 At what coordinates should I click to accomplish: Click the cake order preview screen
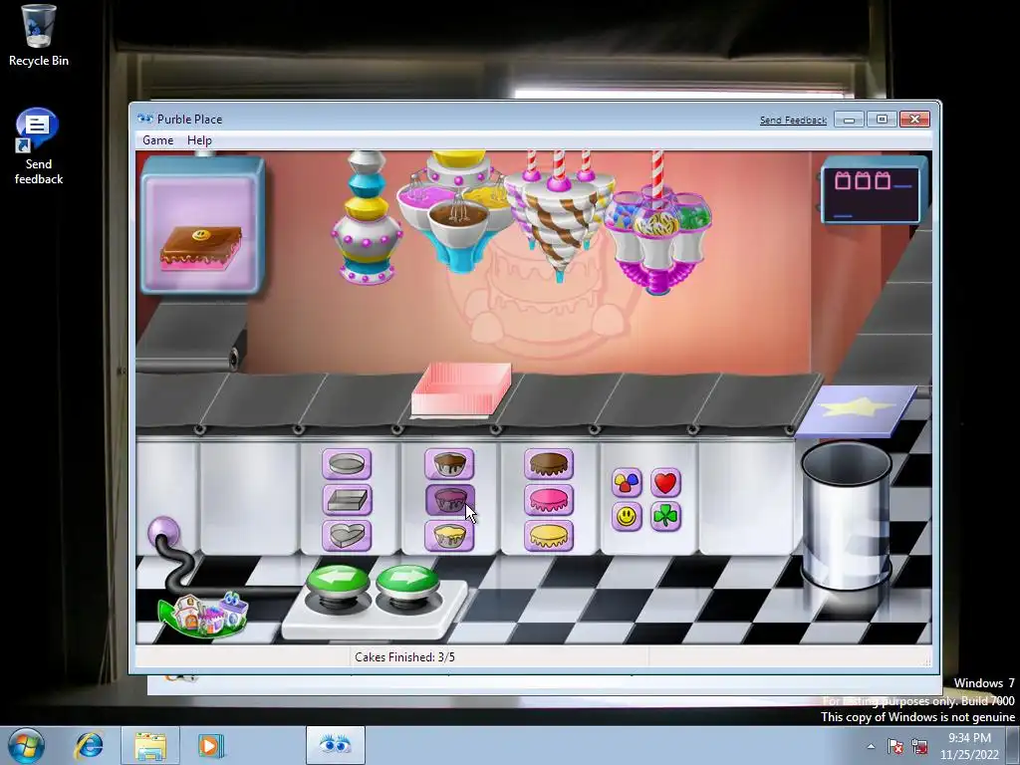coord(201,226)
